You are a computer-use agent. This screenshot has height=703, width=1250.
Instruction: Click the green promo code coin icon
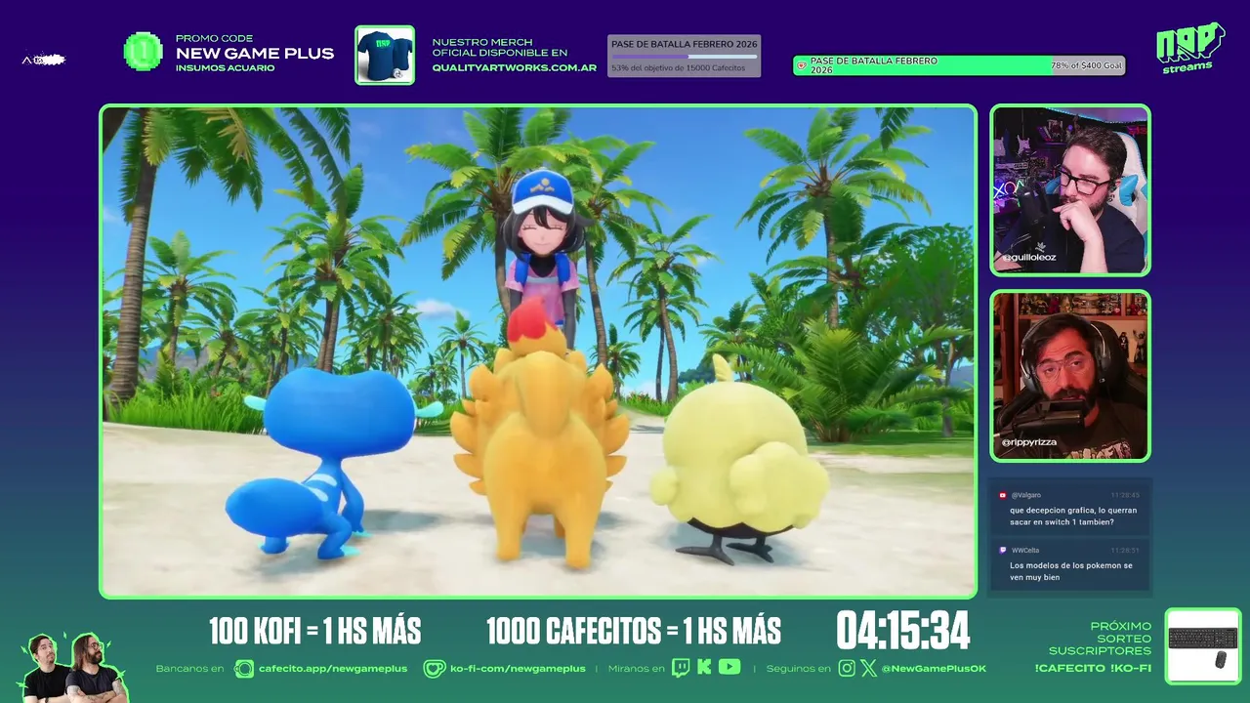[144, 52]
